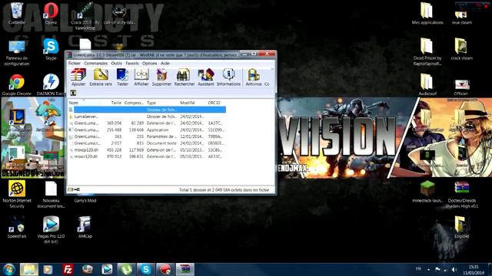The image size is (492, 276).
Task: Select the GreenLuma settings file sized 363
Action: [x=147, y=136]
